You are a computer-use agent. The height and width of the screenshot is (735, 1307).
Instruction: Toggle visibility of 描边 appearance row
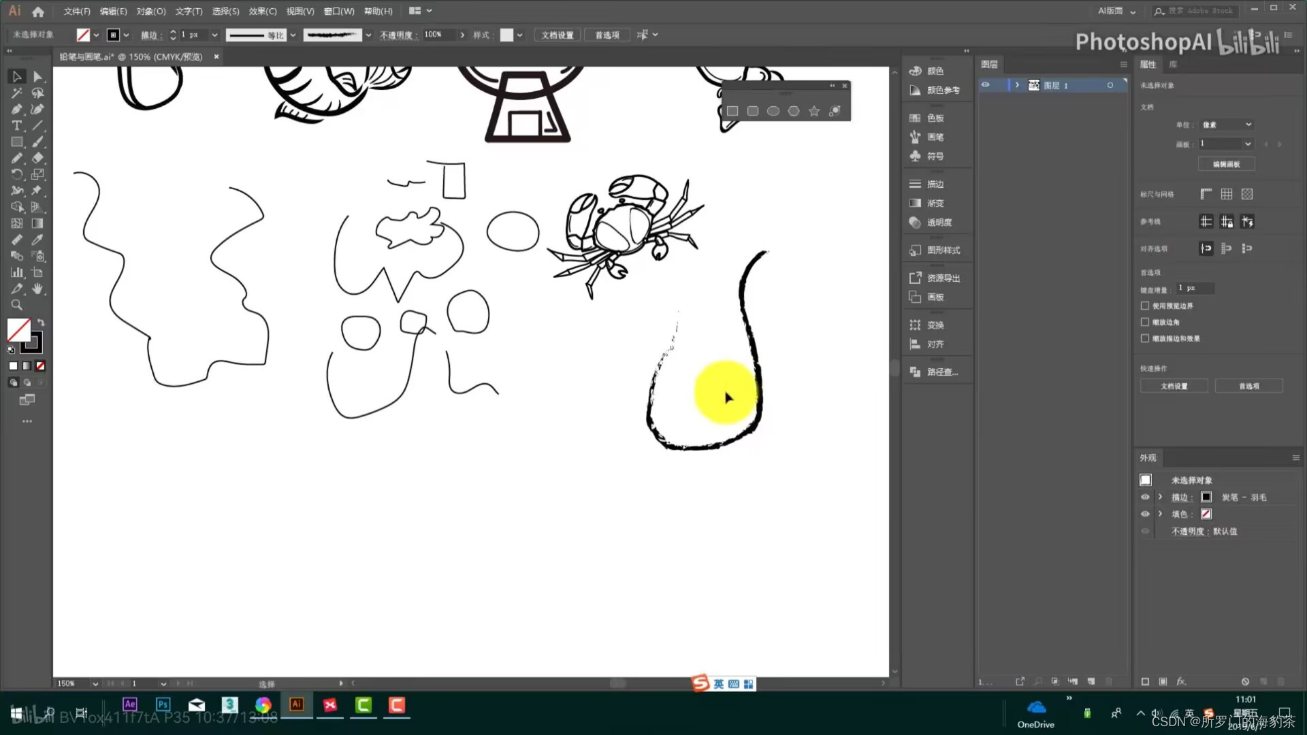click(1145, 497)
